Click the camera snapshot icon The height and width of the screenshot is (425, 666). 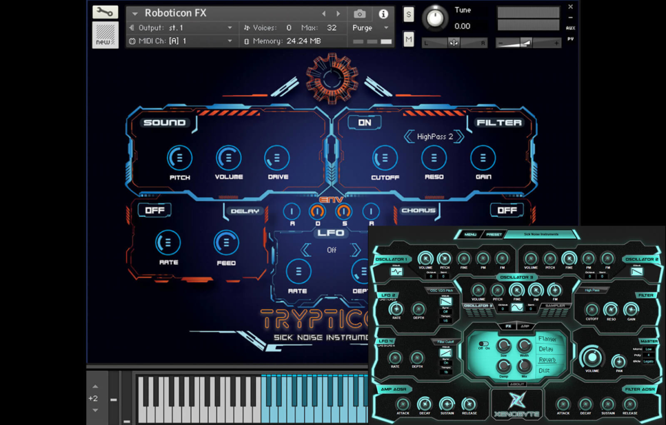point(360,14)
